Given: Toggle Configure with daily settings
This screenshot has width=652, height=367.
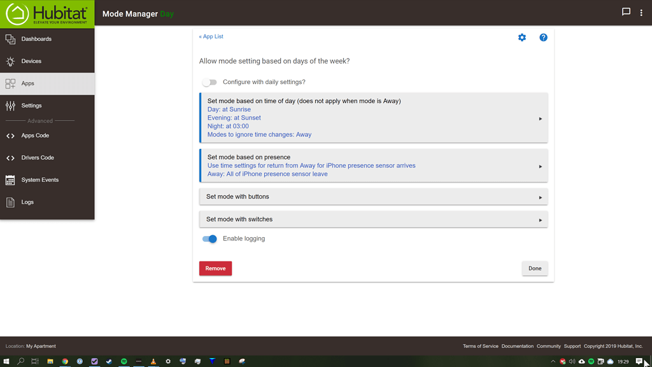Looking at the screenshot, I should pos(209,82).
